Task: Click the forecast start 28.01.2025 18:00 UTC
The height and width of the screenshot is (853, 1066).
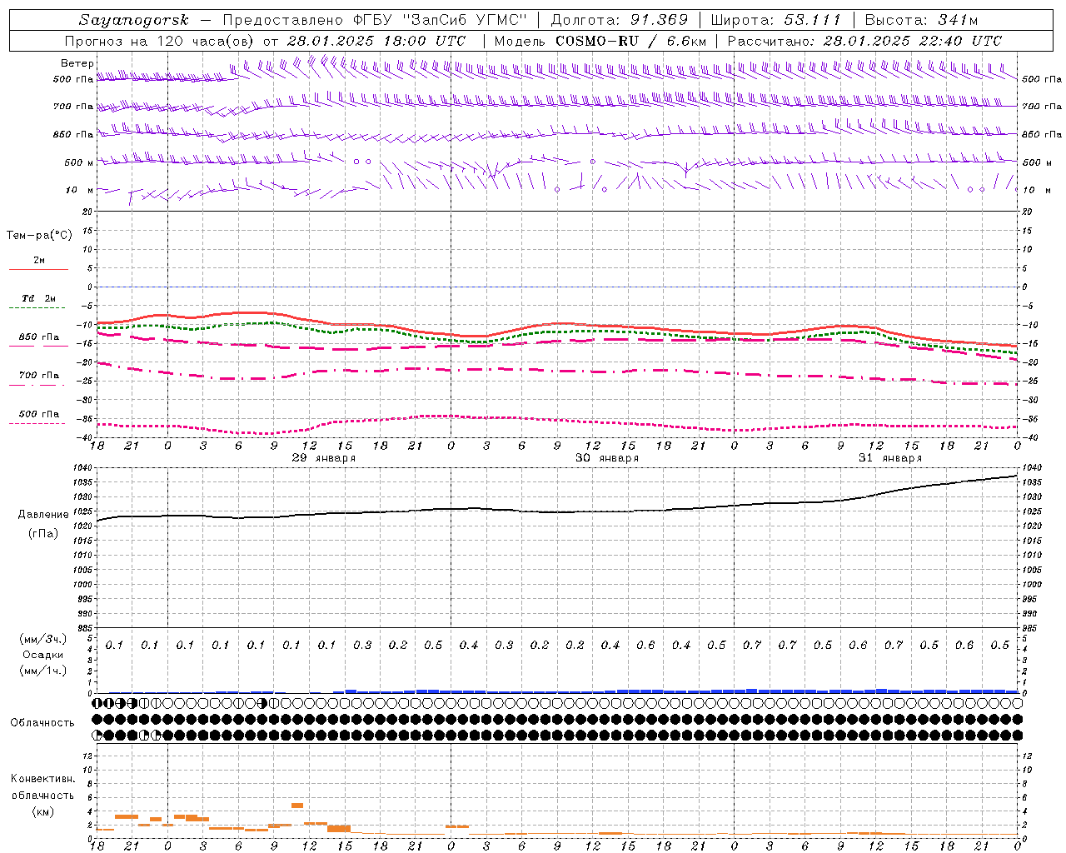Action: point(376,41)
